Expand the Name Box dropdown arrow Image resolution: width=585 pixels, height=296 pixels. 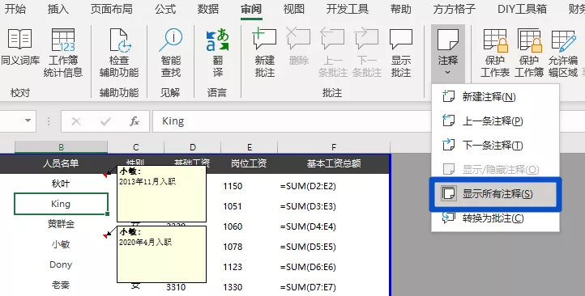coord(28,121)
